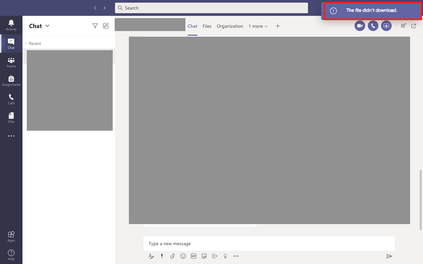
Task: Click the conversation's vertical scrollbar
Action: pyautogui.click(x=421, y=200)
